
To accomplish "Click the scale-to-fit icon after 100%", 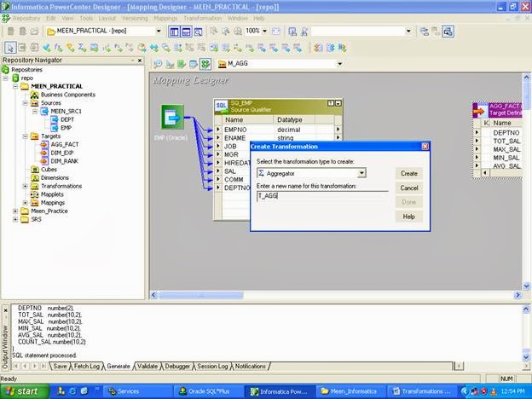I will [276, 32].
